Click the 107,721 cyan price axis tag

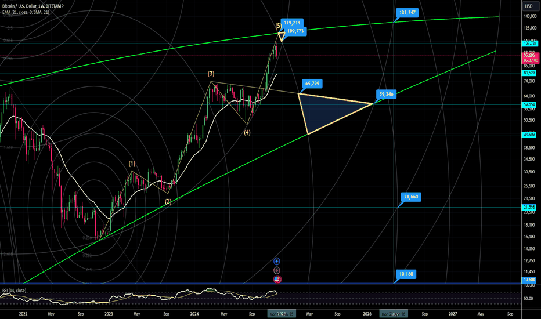[529, 43]
